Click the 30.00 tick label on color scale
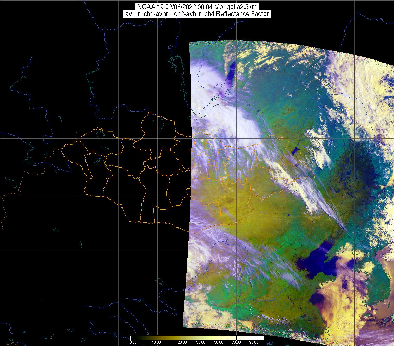 (x=200, y=343)
